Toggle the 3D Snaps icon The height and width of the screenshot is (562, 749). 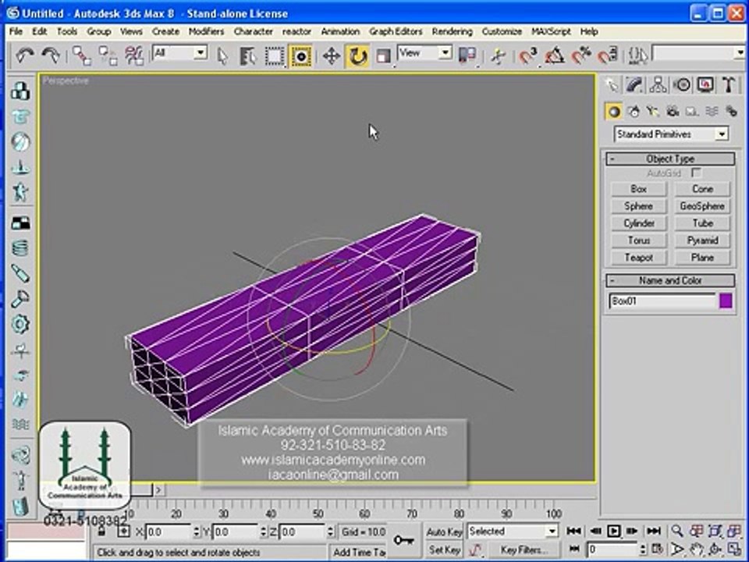528,55
